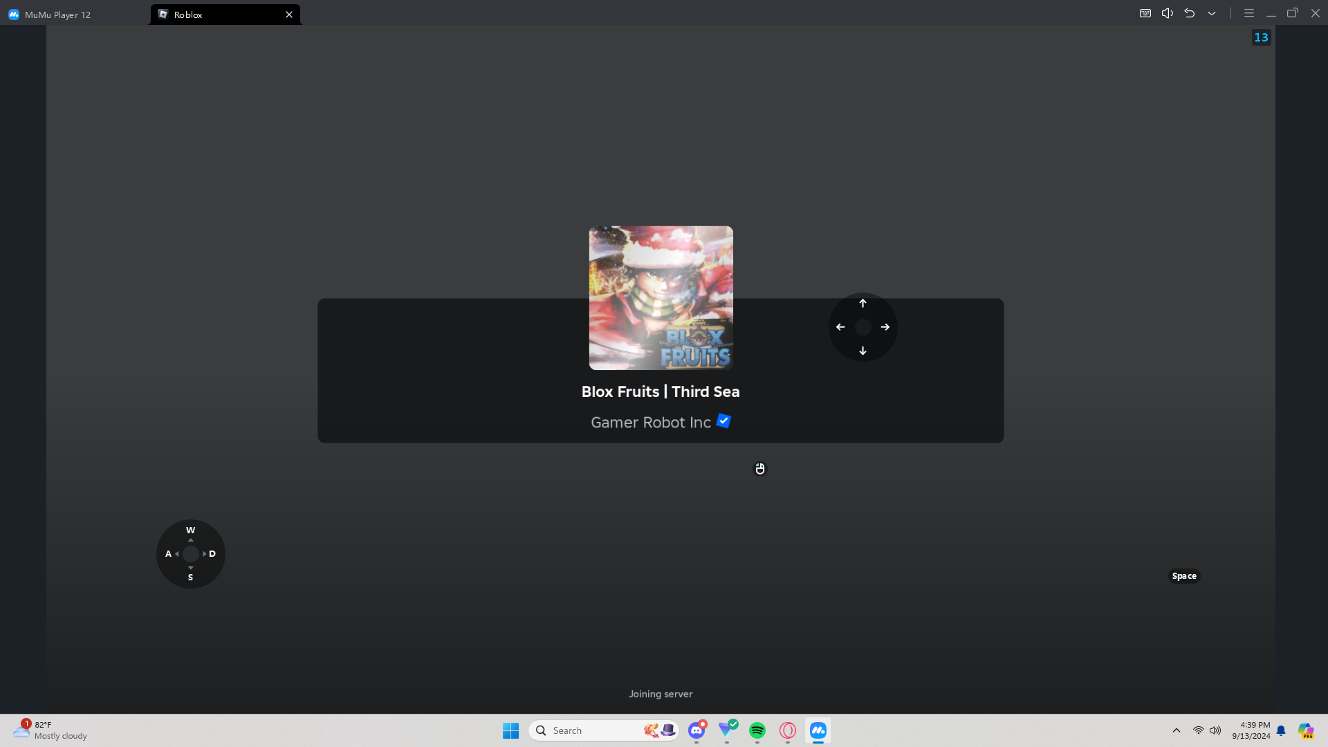
Task: Tap the A key on the movement pad
Action: 168,554
